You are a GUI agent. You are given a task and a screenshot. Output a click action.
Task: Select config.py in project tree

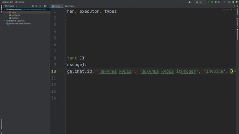tap(15, 15)
